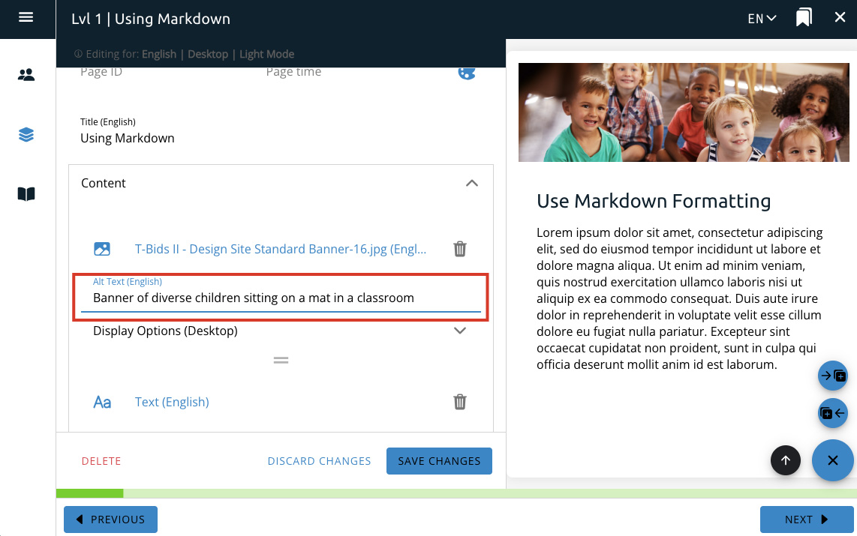The width and height of the screenshot is (857, 536).
Task: Expand Display Options (Desktop)
Action: click(x=461, y=331)
